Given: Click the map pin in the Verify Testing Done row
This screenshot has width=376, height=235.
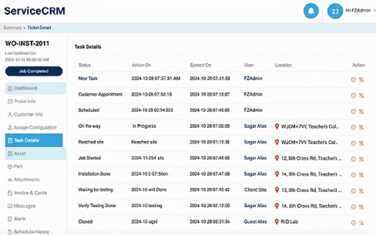Looking at the screenshot, I should (x=277, y=206).
